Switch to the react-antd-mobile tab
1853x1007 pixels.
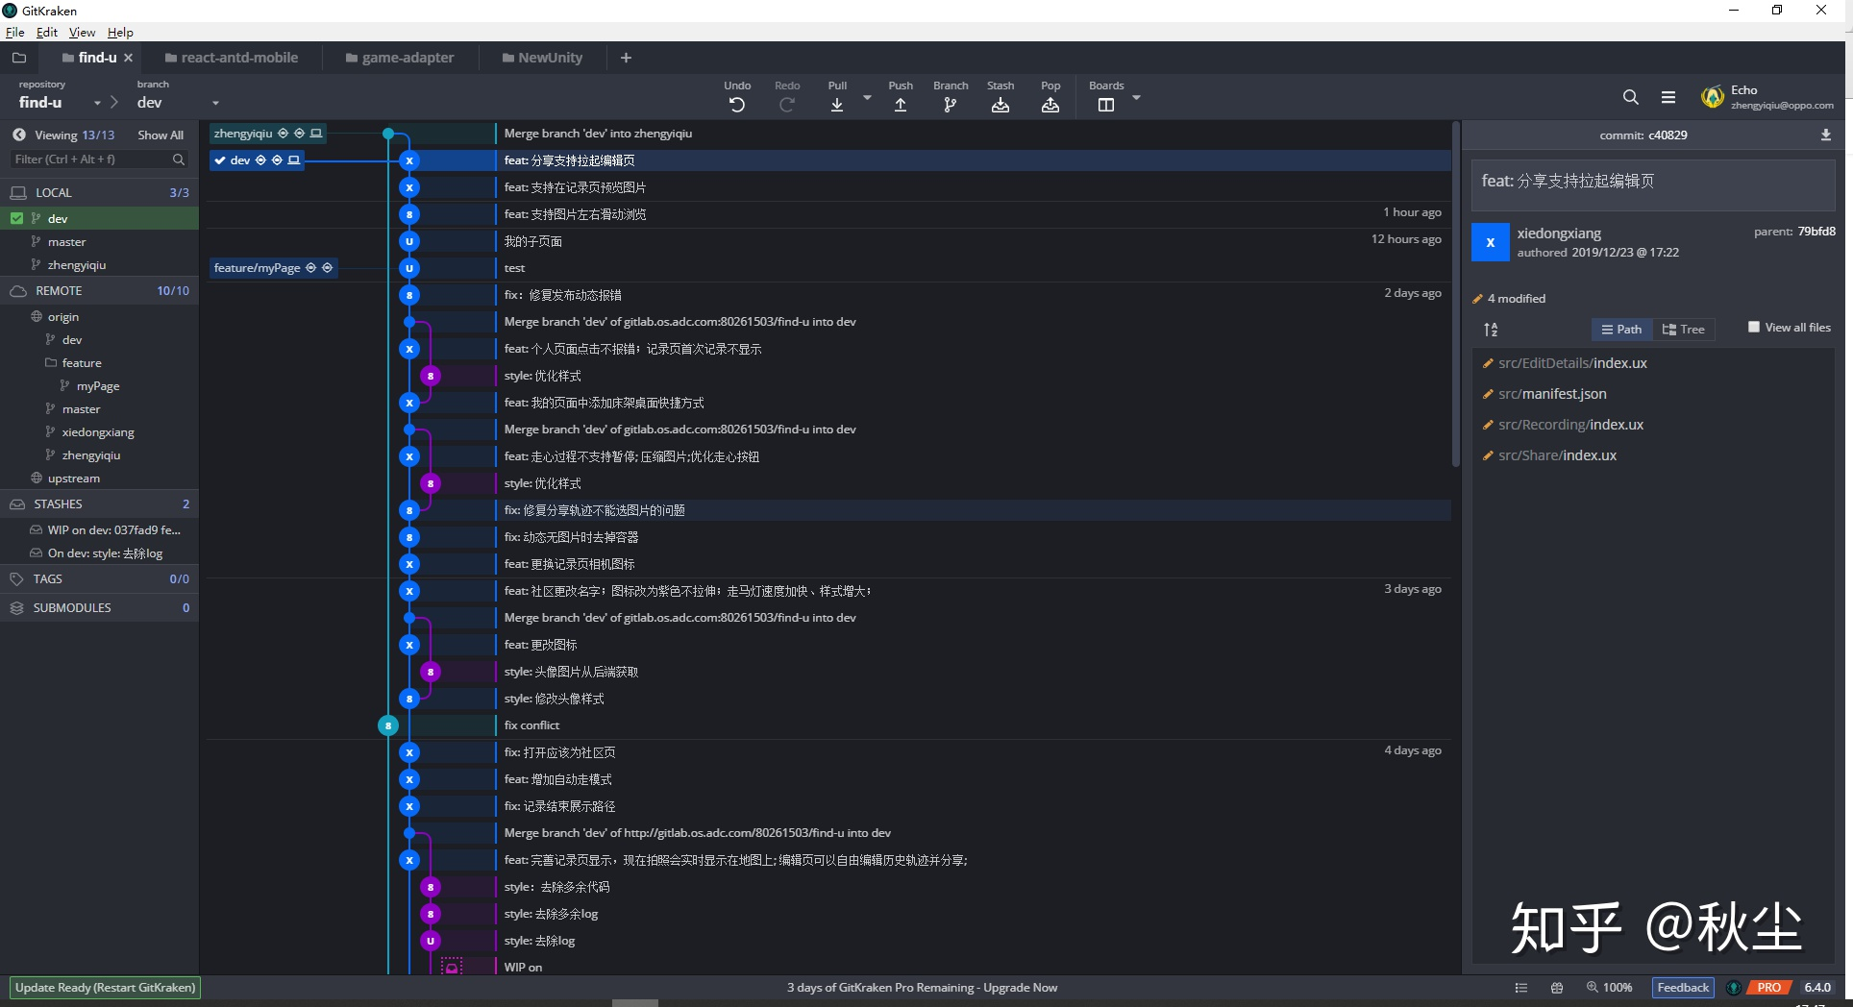tap(232, 57)
